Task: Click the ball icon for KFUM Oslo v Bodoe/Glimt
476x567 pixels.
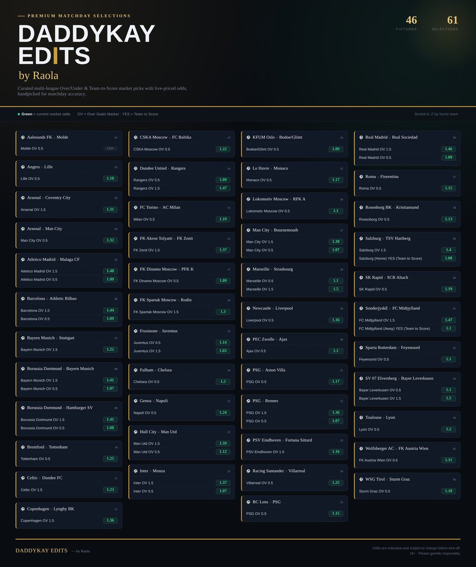Action: 248,137
